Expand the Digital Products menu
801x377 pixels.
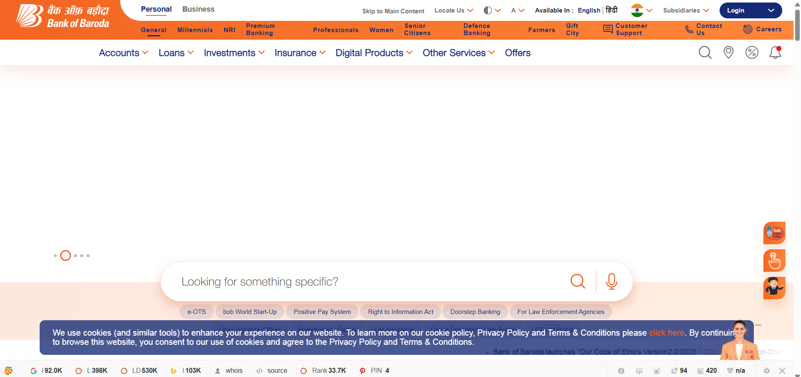(374, 53)
